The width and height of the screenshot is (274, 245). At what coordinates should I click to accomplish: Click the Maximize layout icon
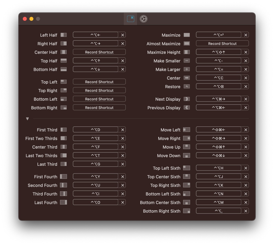point(187,35)
